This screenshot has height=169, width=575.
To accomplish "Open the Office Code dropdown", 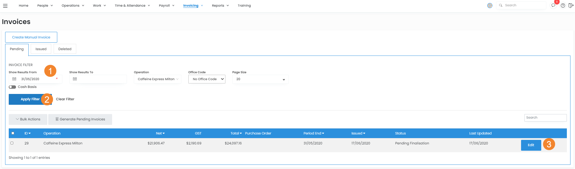I will [x=207, y=79].
